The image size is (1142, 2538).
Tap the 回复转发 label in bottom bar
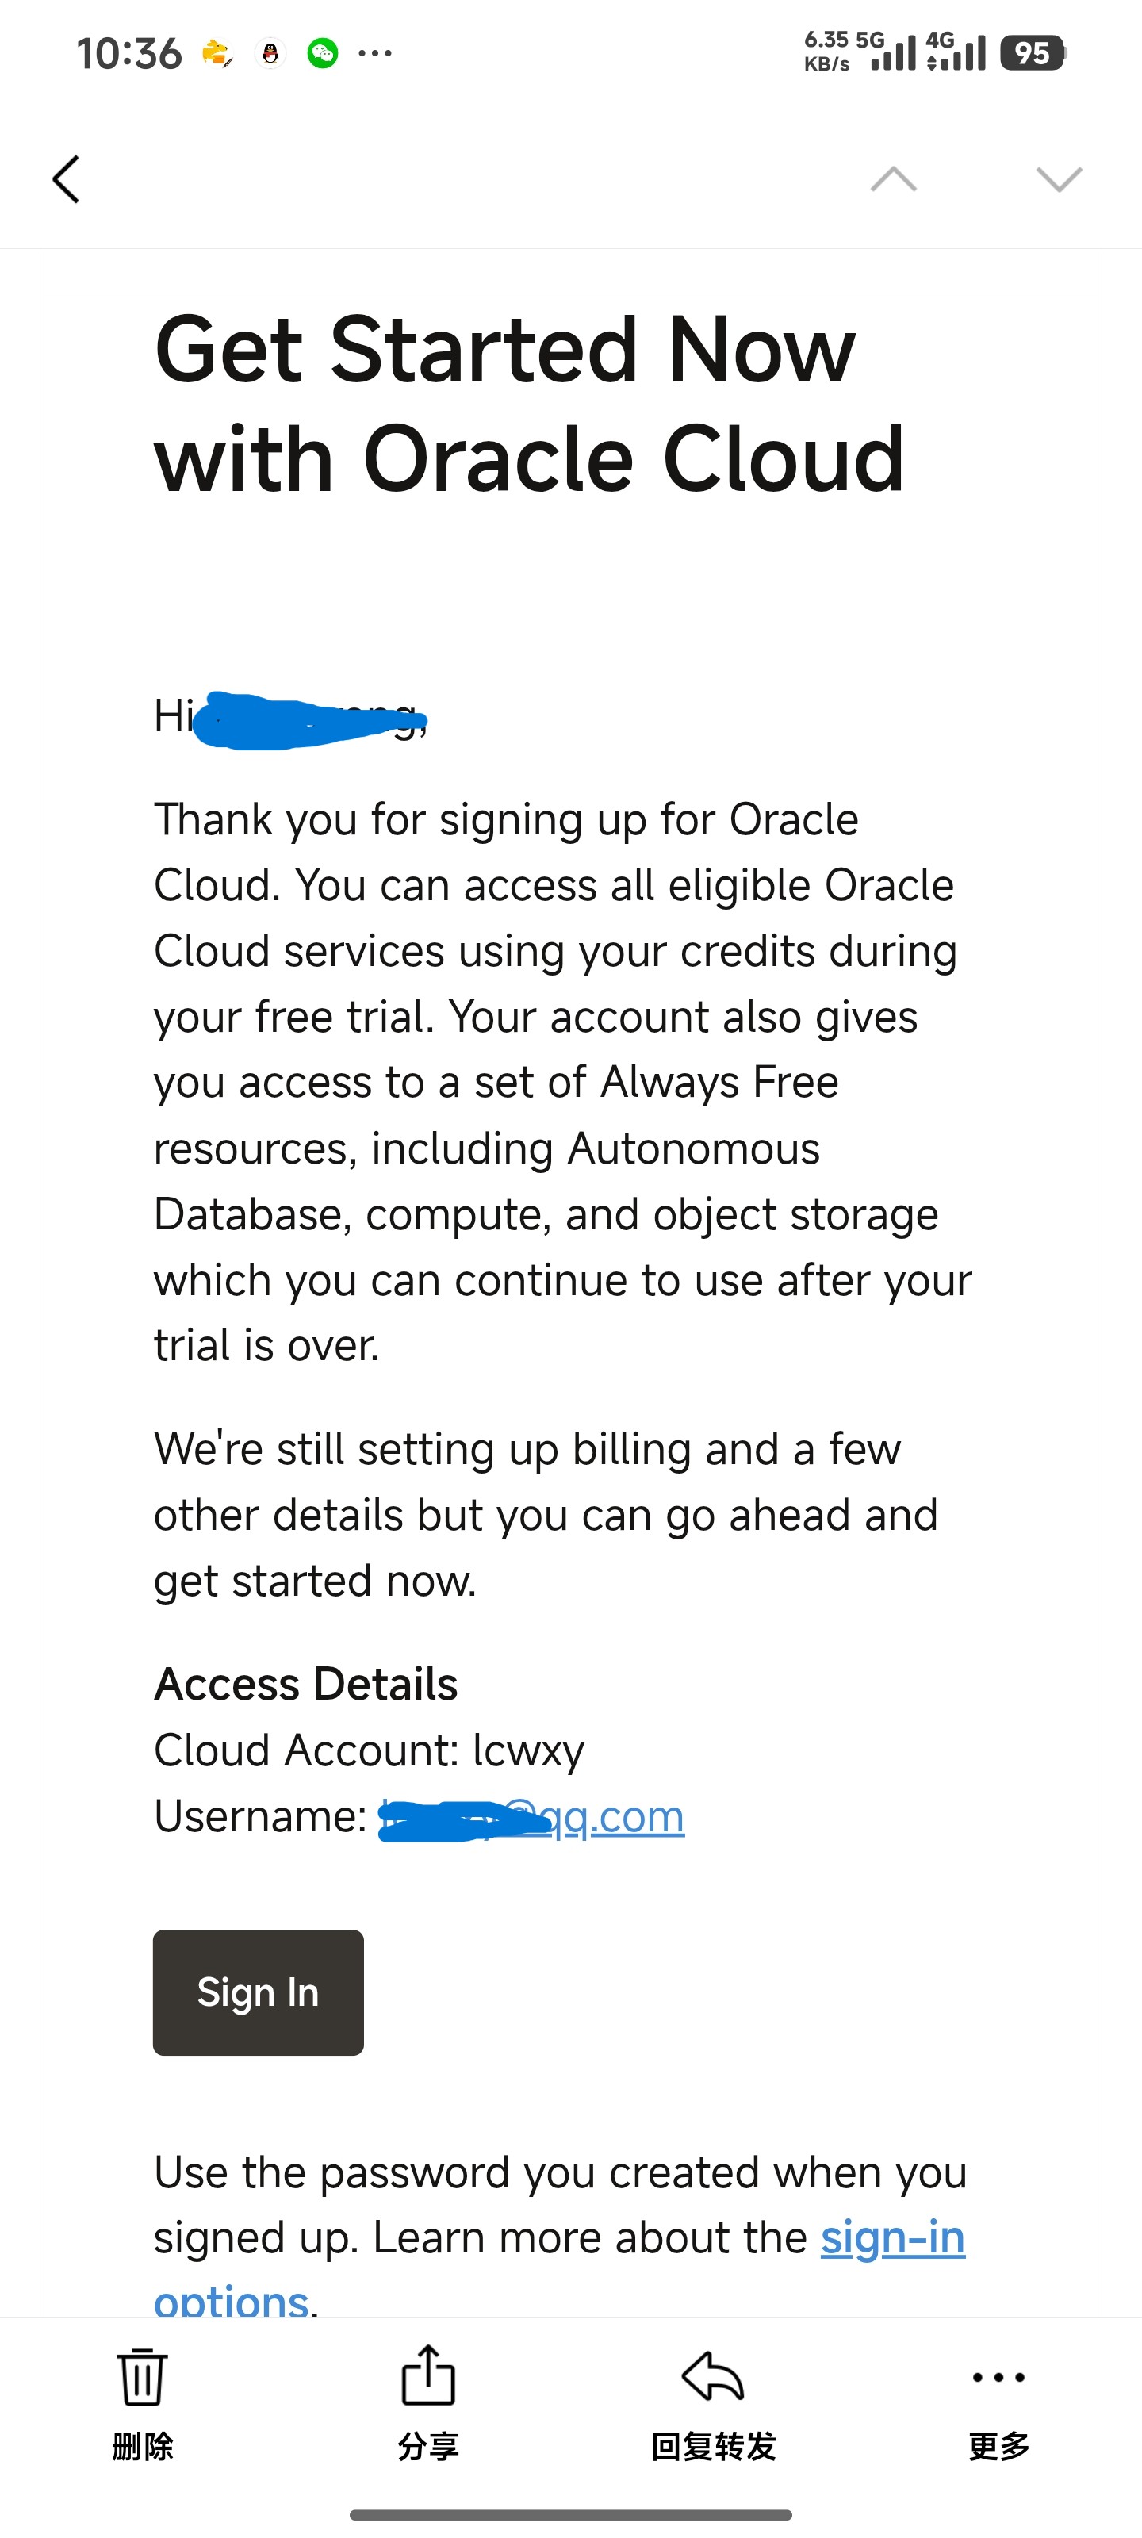click(714, 2446)
